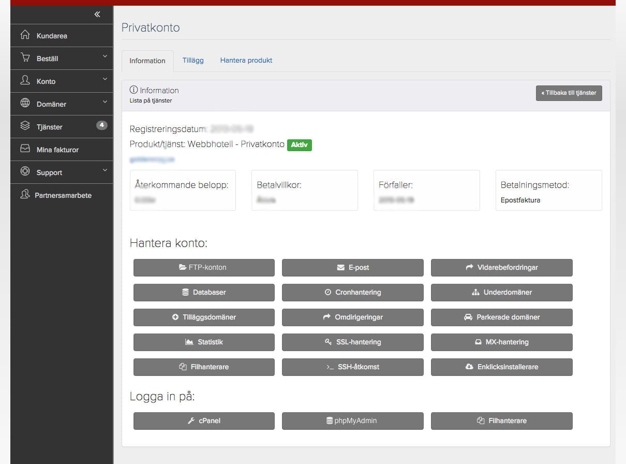Expand the Support menu chevron
This screenshot has width=626, height=464.
(105, 170)
